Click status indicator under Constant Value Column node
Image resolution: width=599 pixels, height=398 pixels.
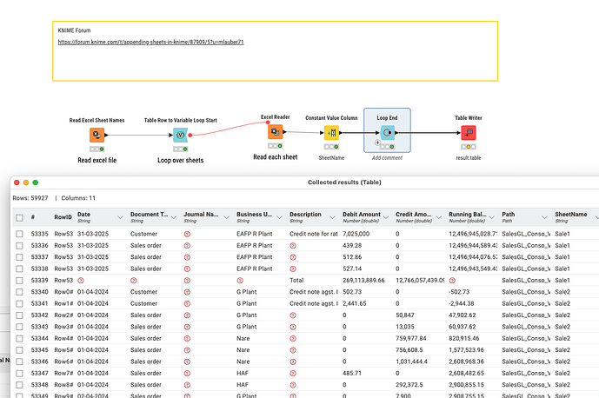tap(331, 147)
